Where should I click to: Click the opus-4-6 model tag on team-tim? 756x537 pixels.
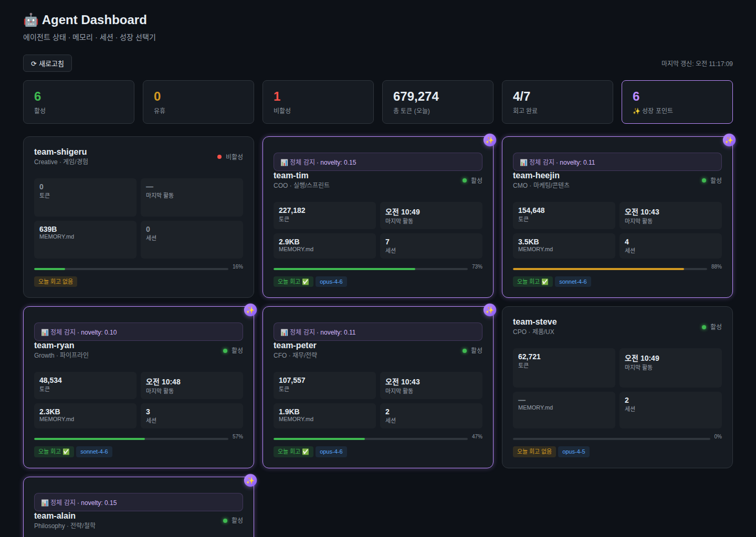(x=331, y=282)
